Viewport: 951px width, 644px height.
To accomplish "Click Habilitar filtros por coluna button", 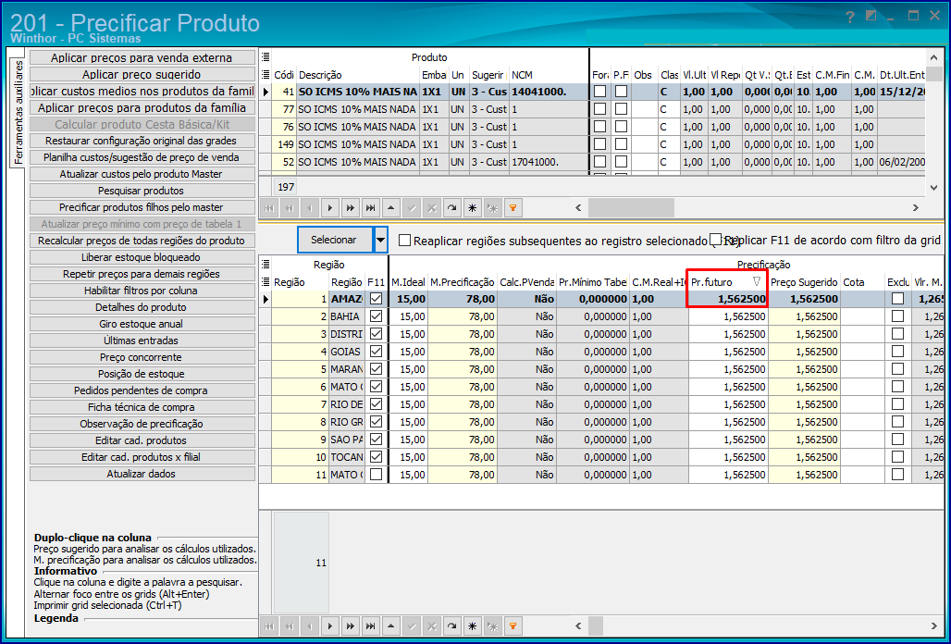I will (142, 291).
